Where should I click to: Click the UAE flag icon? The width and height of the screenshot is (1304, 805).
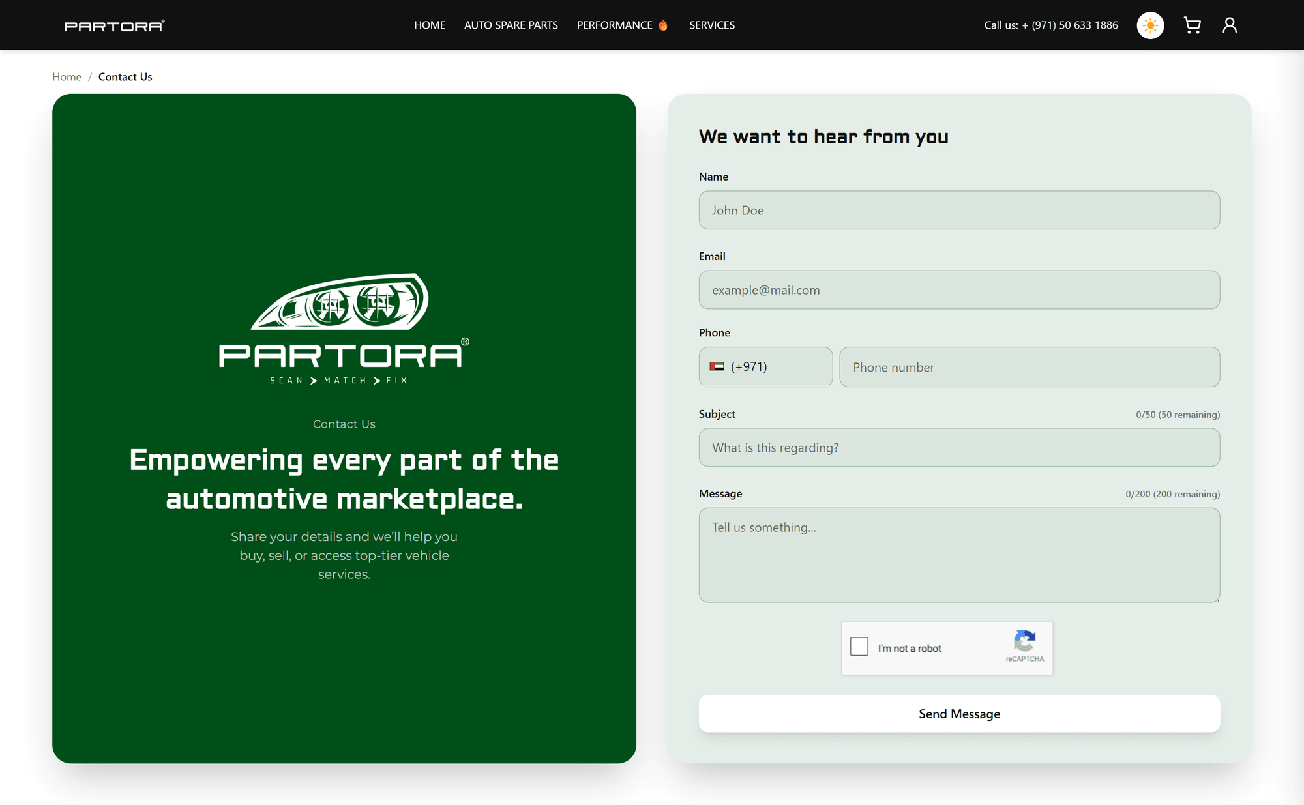pos(717,367)
